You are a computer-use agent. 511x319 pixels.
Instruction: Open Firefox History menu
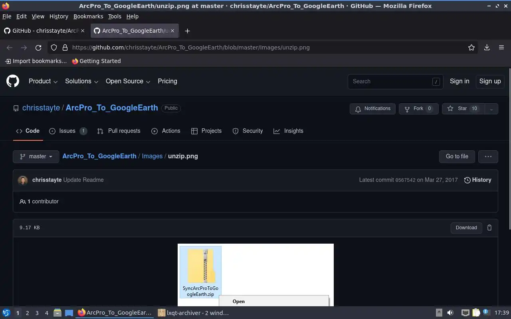pos(59,16)
